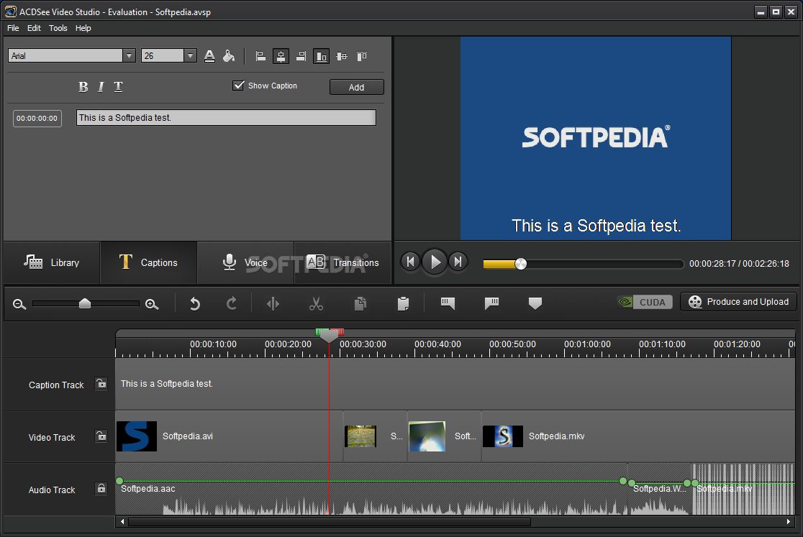Select the video clip labeled Soft...
Viewport: 803px width, 537px height.
(x=444, y=436)
